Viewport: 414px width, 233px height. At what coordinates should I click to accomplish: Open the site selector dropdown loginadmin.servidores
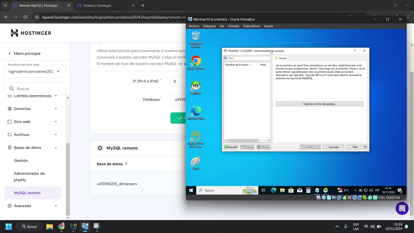(x=35, y=72)
